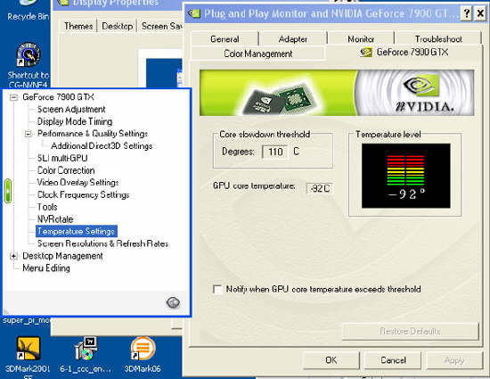The width and height of the screenshot is (490, 379).
Task: Collapse Performance & Quality Settings node
Action: coord(29,134)
